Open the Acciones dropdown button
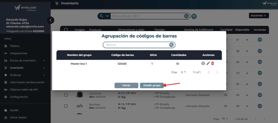The width and height of the screenshot is (278, 123). click(x=259, y=16)
